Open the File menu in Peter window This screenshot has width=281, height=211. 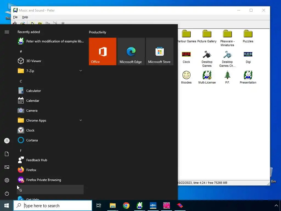15,17
